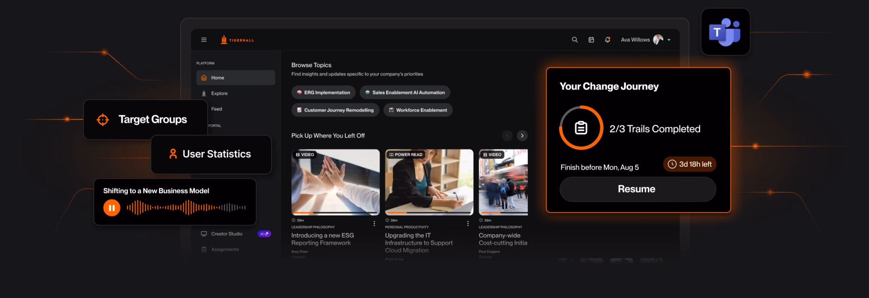The height and width of the screenshot is (298, 869).
Task: Click the User Statistics person icon
Action: (x=173, y=154)
